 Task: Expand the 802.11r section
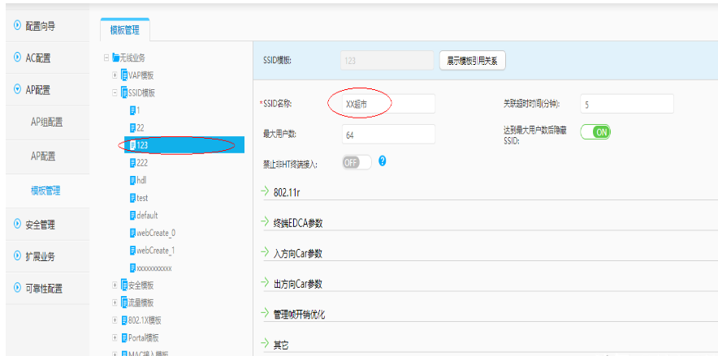265,191
